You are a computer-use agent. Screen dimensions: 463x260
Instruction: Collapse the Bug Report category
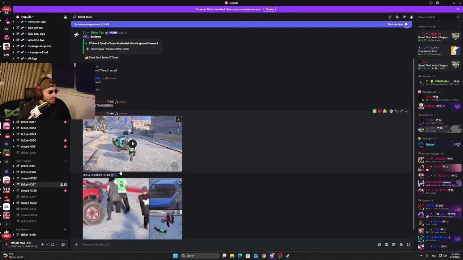[22, 230]
